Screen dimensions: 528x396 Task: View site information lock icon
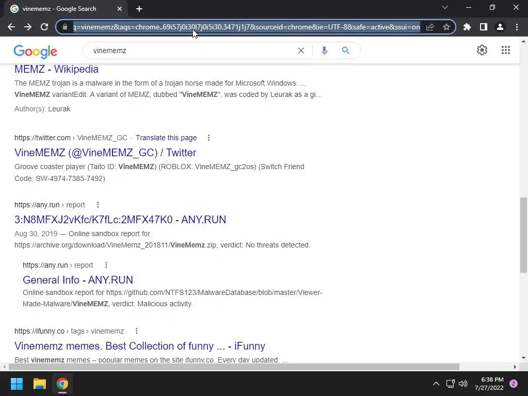(x=65, y=27)
